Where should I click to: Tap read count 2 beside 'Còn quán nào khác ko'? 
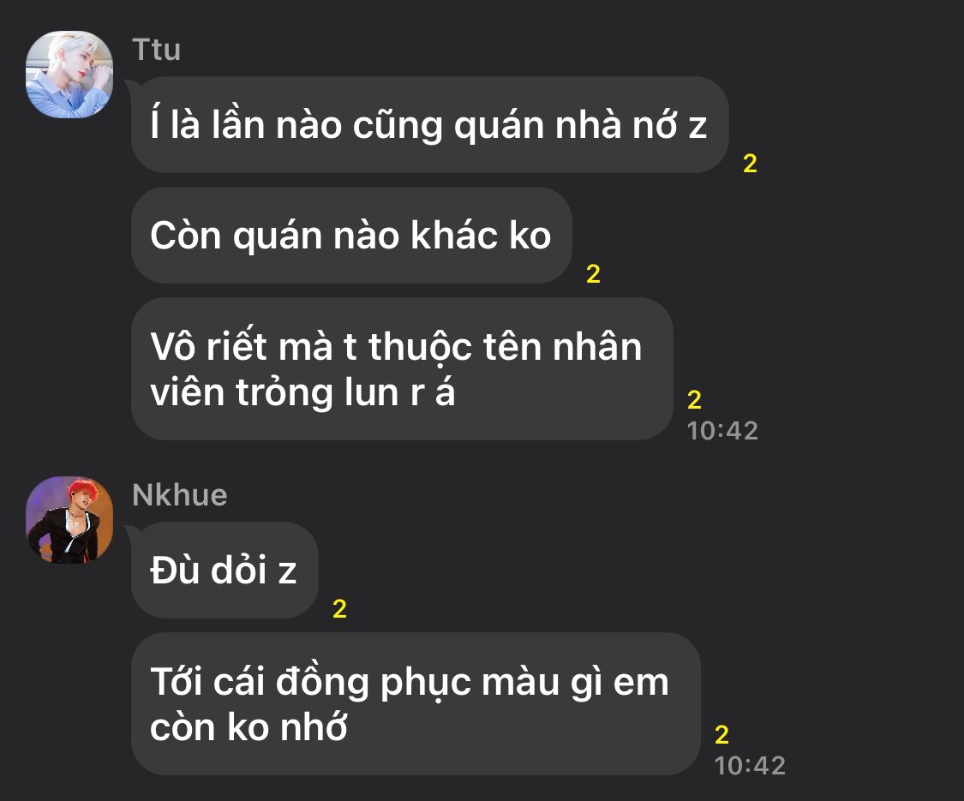[x=593, y=274]
